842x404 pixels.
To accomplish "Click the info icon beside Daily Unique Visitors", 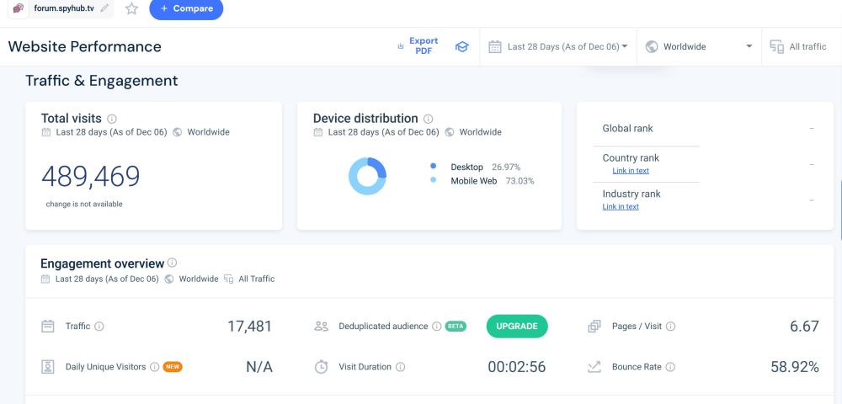I will 154,367.
